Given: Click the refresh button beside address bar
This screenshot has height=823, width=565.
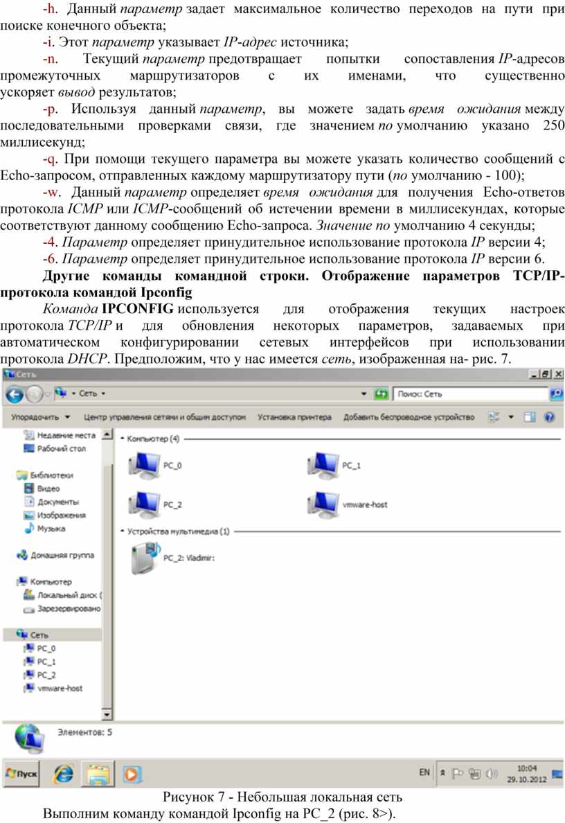Looking at the screenshot, I should (x=382, y=393).
